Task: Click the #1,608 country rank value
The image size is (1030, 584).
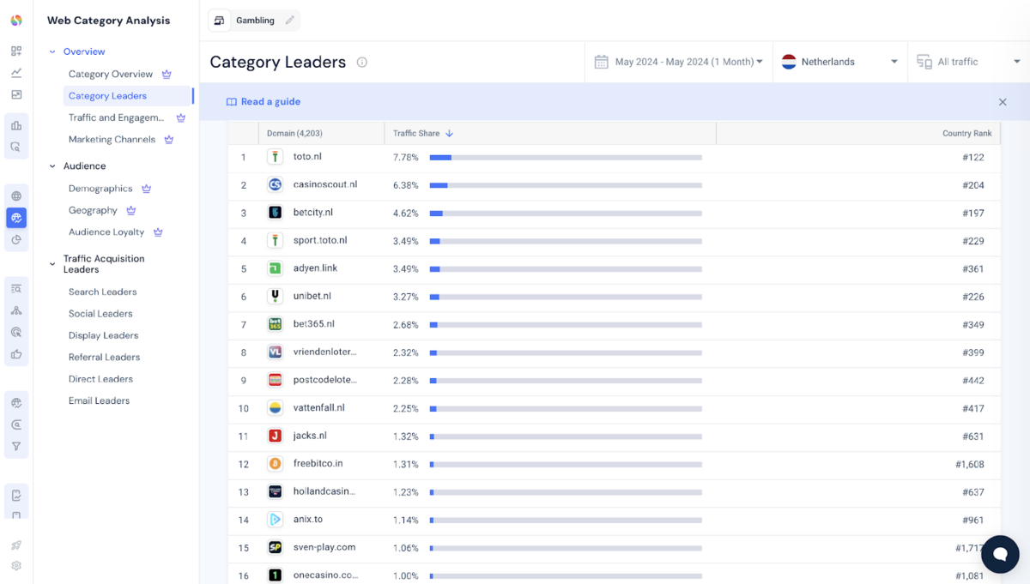Action: (x=969, y=464)
